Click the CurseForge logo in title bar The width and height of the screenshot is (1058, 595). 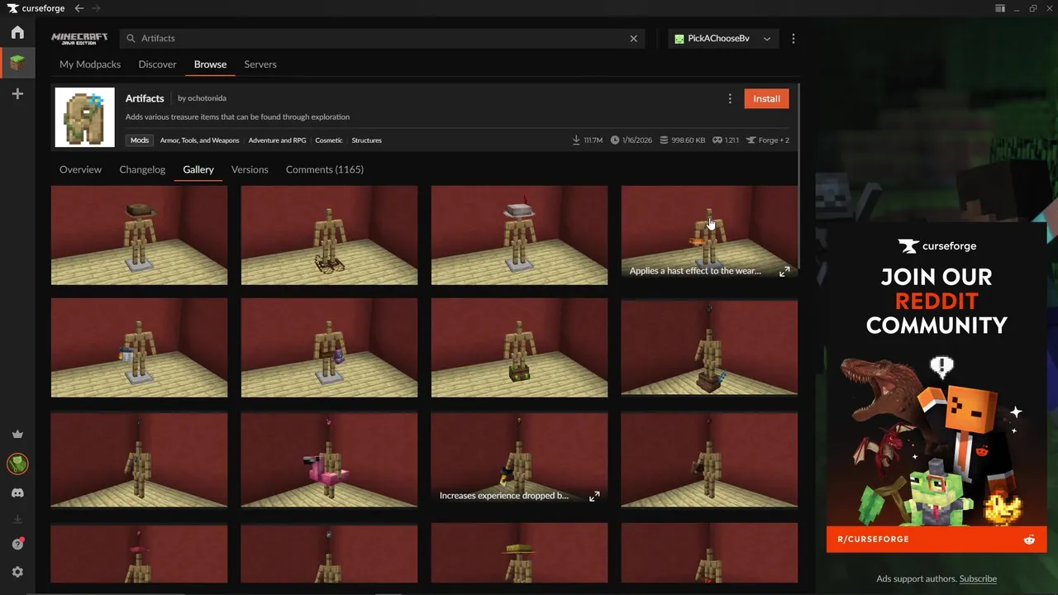[x=37, y=8]
